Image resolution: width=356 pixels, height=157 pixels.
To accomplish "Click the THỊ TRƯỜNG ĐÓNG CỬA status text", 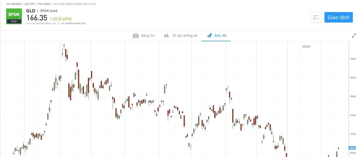I will [x=73, y=23].
